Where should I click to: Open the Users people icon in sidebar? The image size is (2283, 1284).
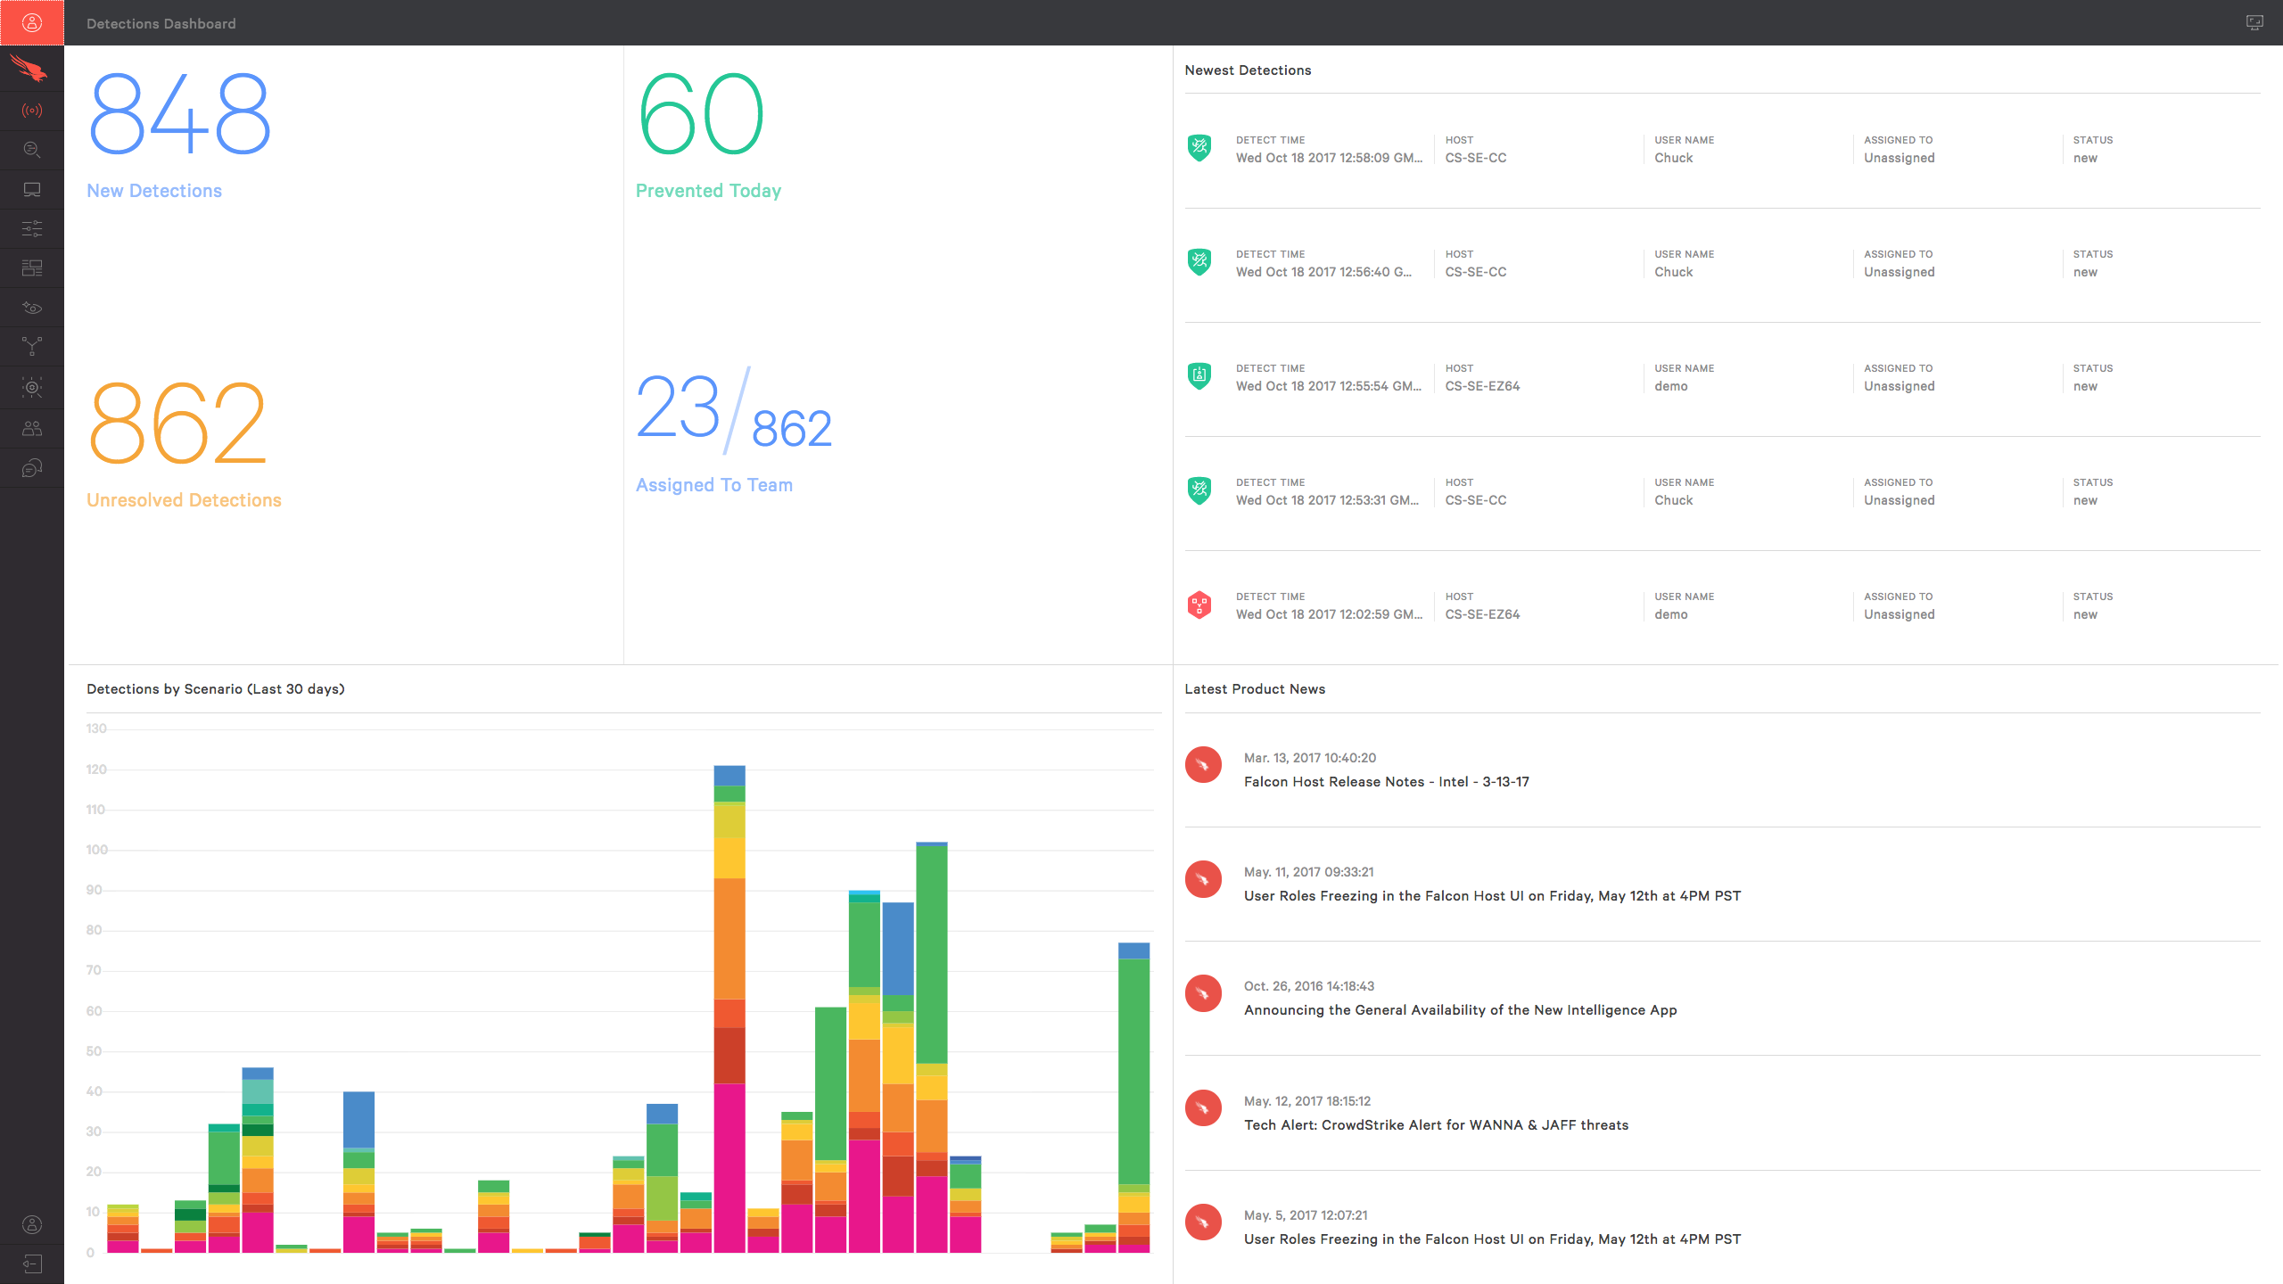pyautogui.click(x=32, y=428)
